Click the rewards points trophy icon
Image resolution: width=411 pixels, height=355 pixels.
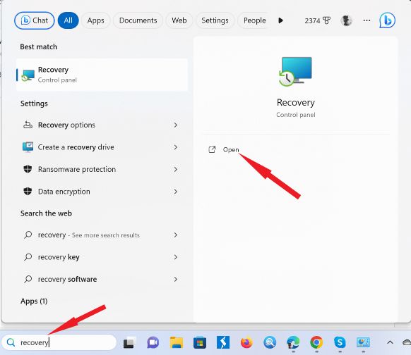(x=326, y=20)
